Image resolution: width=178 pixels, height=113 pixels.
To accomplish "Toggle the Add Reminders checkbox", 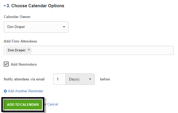I will tap(6, 64).
